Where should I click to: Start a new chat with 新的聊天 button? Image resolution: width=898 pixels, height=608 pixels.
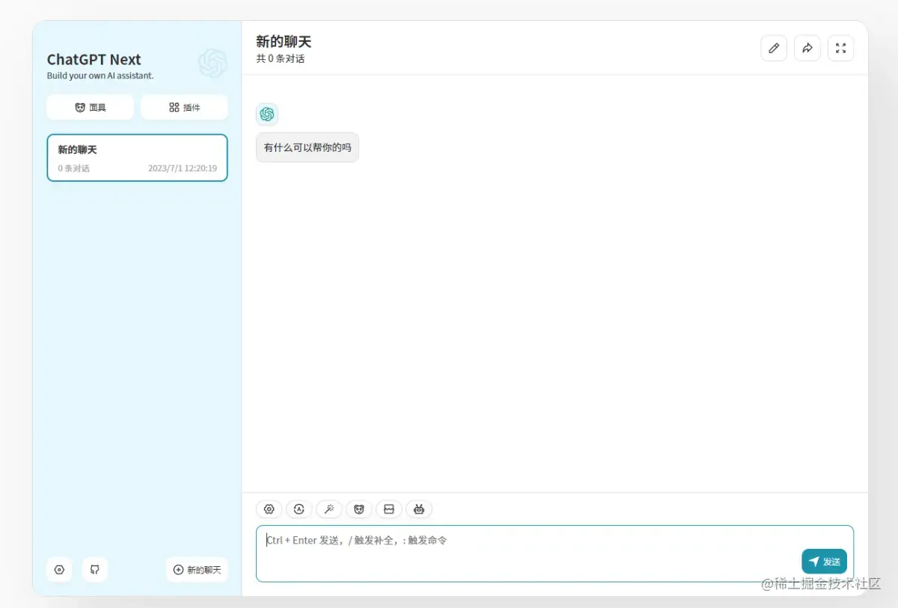pos(197,570)
